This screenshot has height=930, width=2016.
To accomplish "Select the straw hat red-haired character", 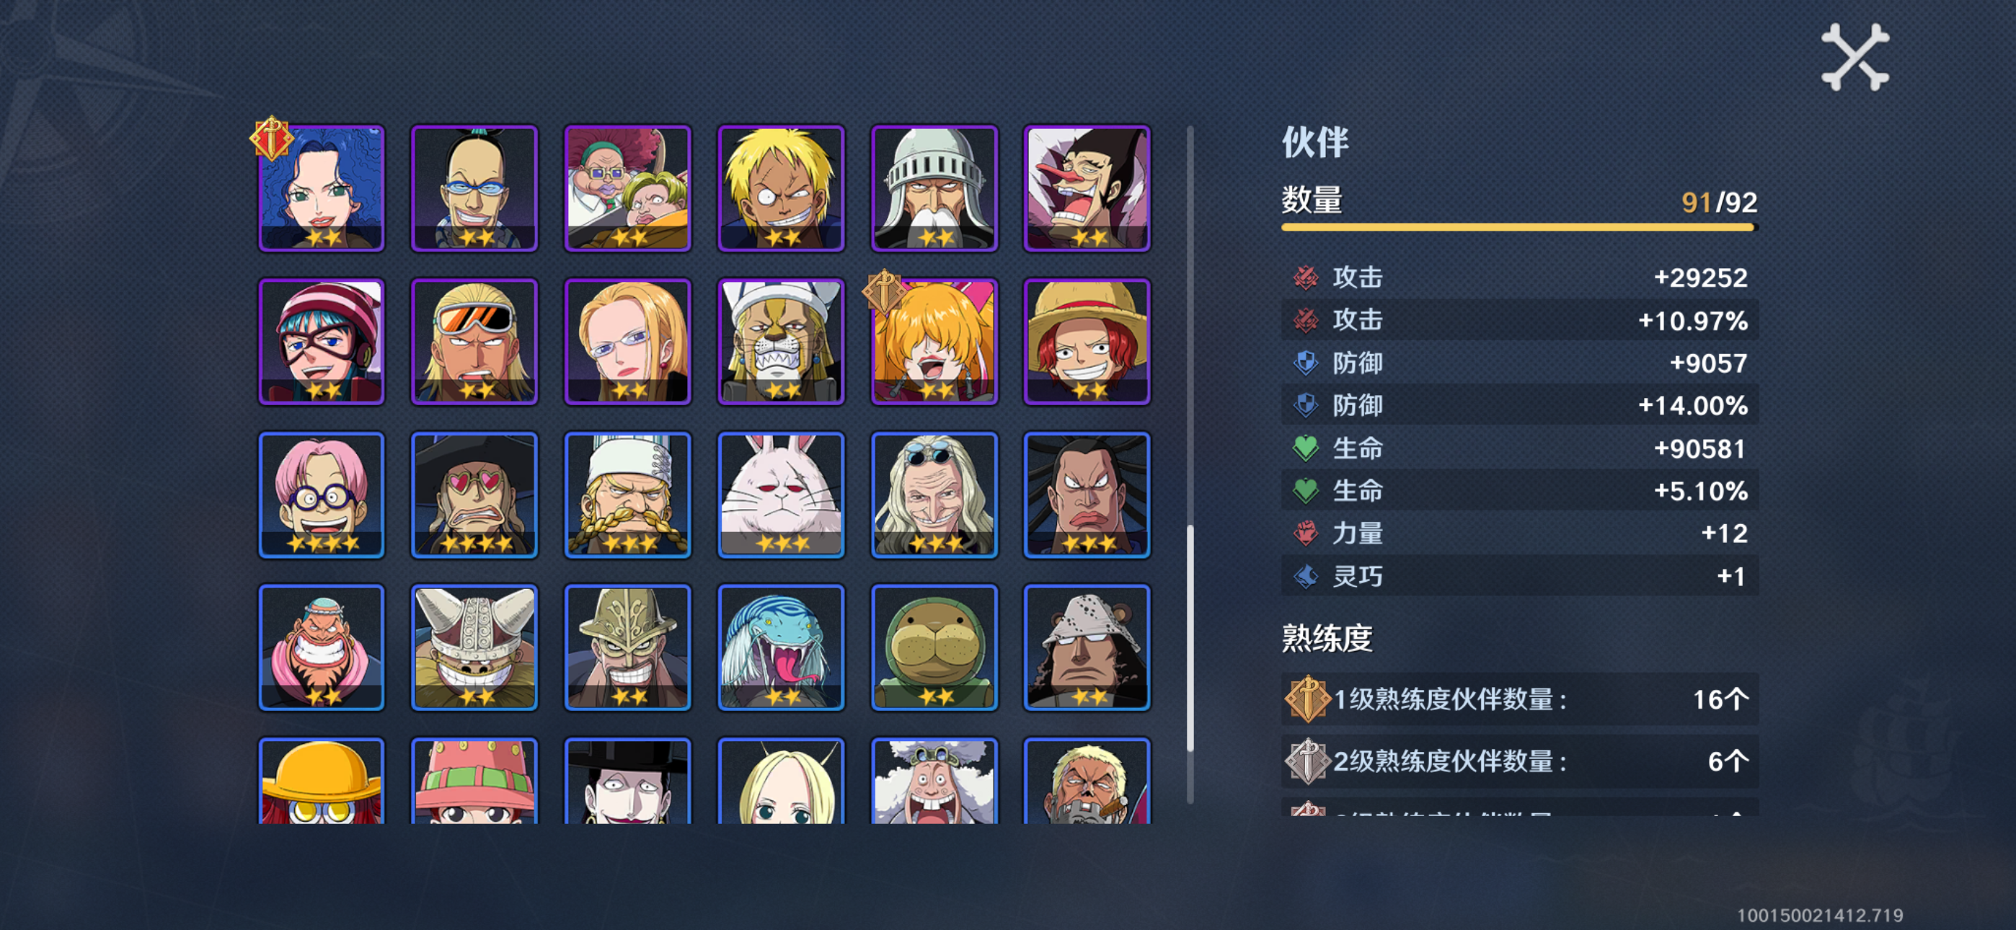I will pyautogui.click(x=1087, y=341).
